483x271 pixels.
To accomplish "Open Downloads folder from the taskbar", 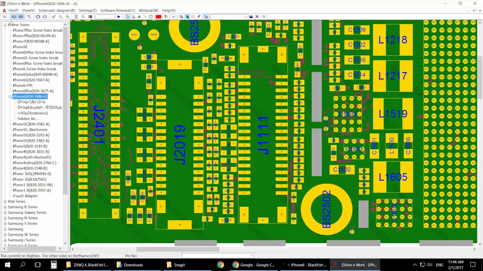I will (130, 265).
